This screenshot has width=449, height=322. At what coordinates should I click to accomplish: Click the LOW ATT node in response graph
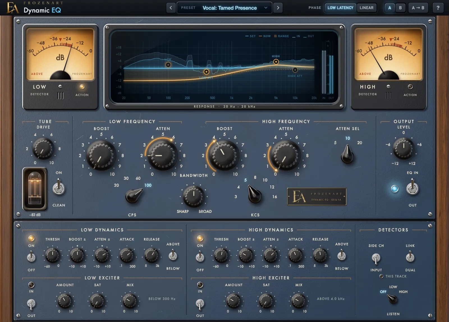[206, 72]
